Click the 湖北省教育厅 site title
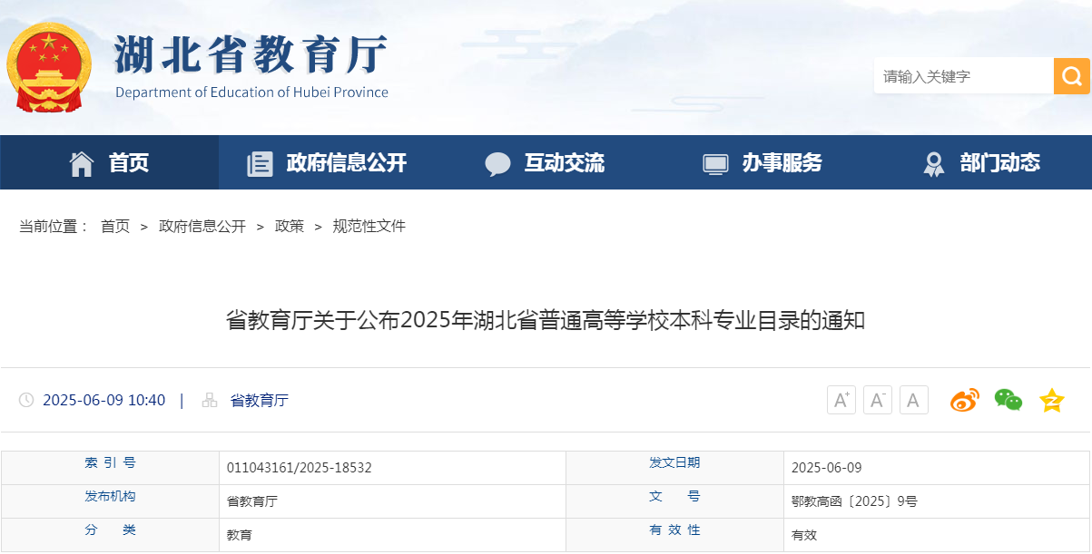This screenshot has width=1092, height=554. coord(251,56)
